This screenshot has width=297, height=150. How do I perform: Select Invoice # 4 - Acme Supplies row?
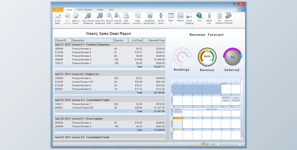coord(110,119)
